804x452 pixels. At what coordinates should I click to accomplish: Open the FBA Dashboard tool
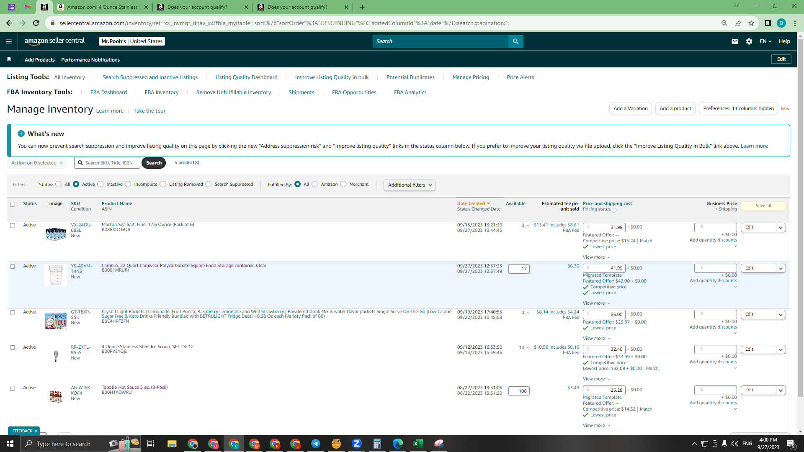coord(108,92)
